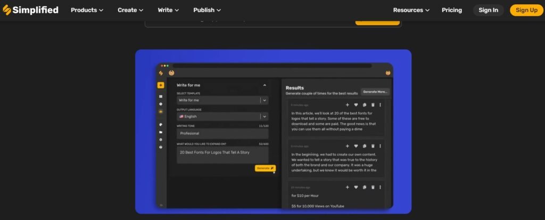Open the Publish menu
The height and width of the screenshot is (220, 545).
coord(207,10)
